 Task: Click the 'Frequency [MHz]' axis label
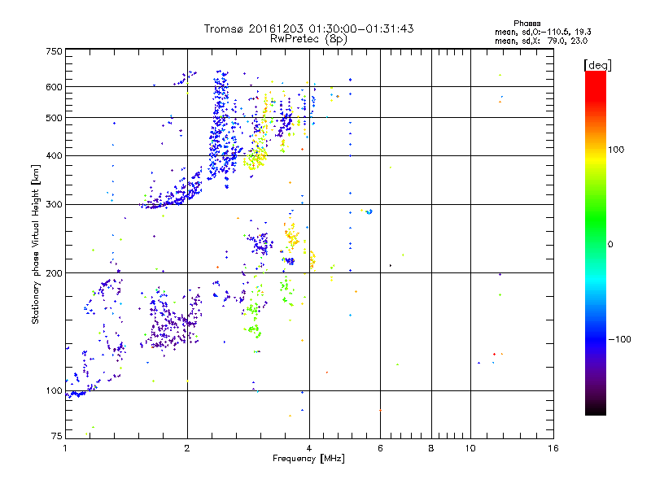click(308, 459)
